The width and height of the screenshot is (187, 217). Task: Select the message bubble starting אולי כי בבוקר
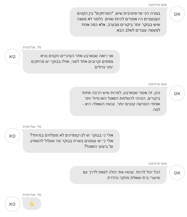click(71, 141)
